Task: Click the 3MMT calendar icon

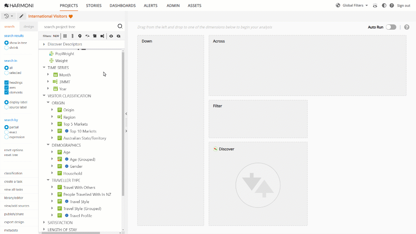Action: click(x=55, y=82)
